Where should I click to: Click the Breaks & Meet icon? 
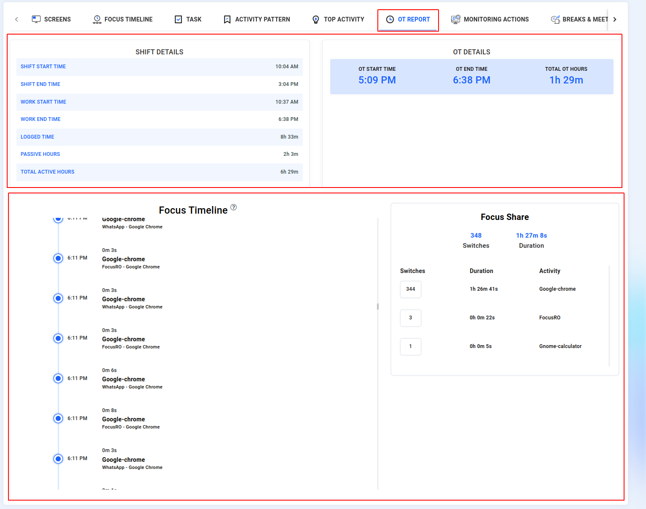point(555,19)
